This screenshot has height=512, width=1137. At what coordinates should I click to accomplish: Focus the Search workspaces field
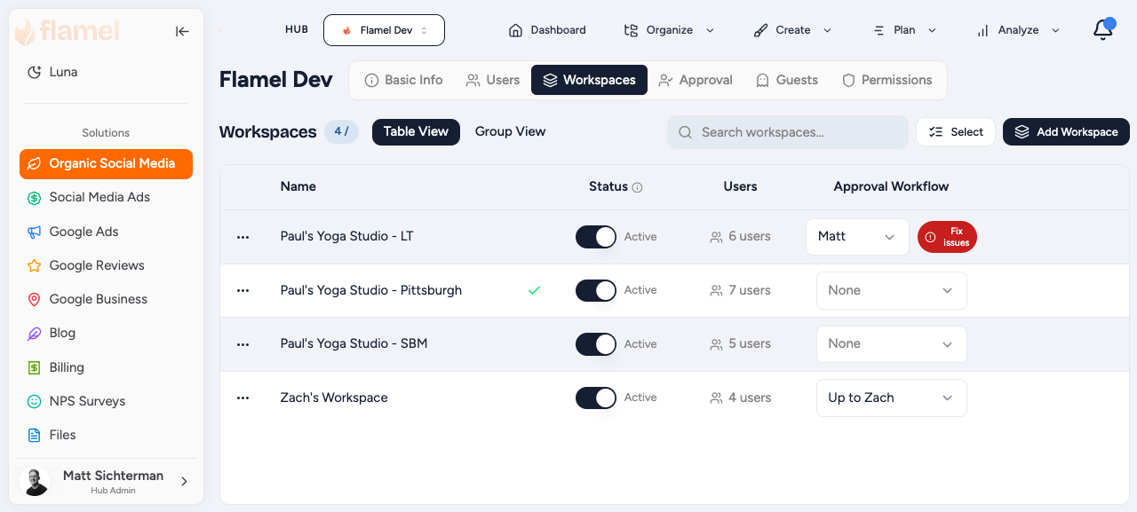click(x=788, y=132)
